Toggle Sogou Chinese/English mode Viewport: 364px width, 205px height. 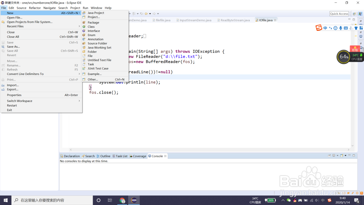[325, 28]
